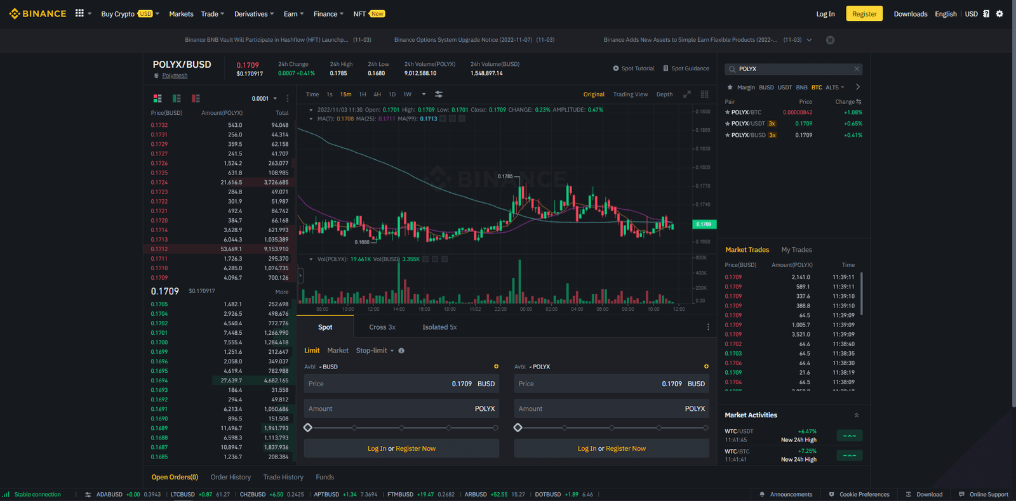Open order book more options dots
Screen dimensions: 1016x501
coord(288,98)
